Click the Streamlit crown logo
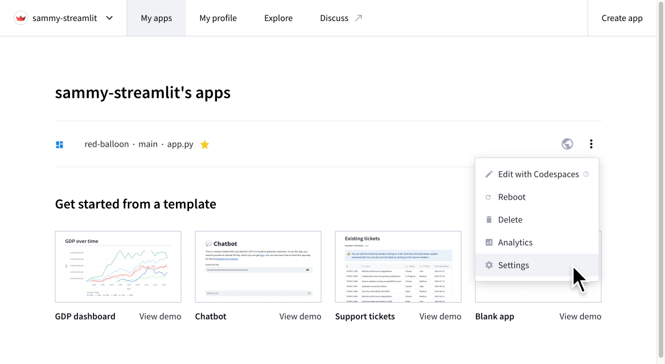The image size is (665, 364). click(20, 18)
